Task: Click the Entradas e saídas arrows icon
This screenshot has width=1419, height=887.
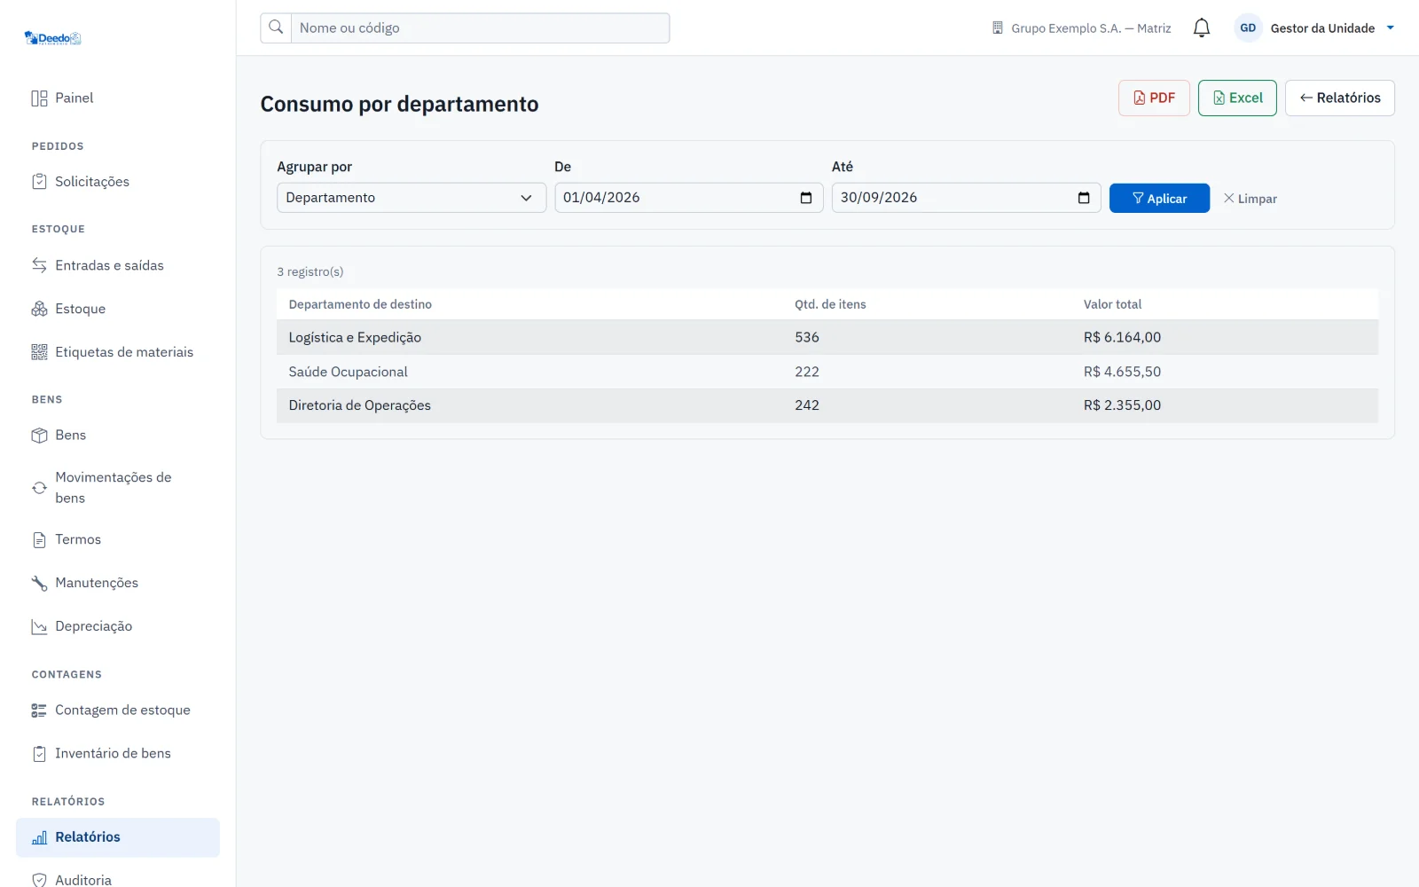Action: (x=39, y=265)
